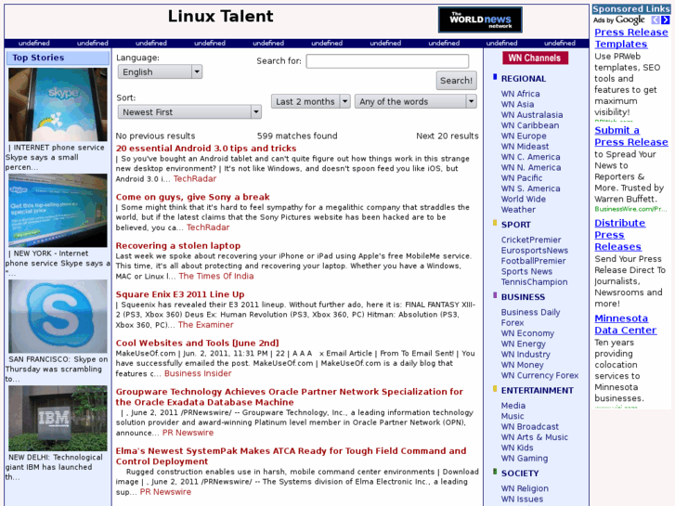
Task: Open WN Arts & Music channel
Action: point(534,437)
